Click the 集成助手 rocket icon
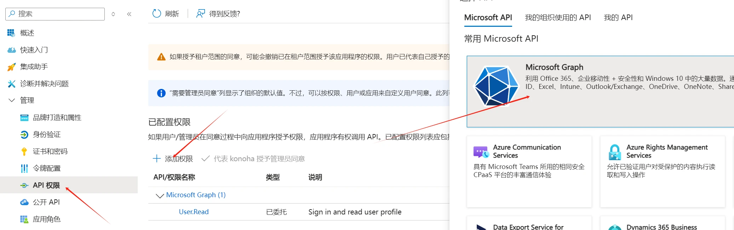 11,67
